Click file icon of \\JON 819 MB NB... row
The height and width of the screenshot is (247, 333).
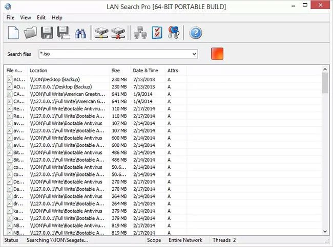[10, 226]
